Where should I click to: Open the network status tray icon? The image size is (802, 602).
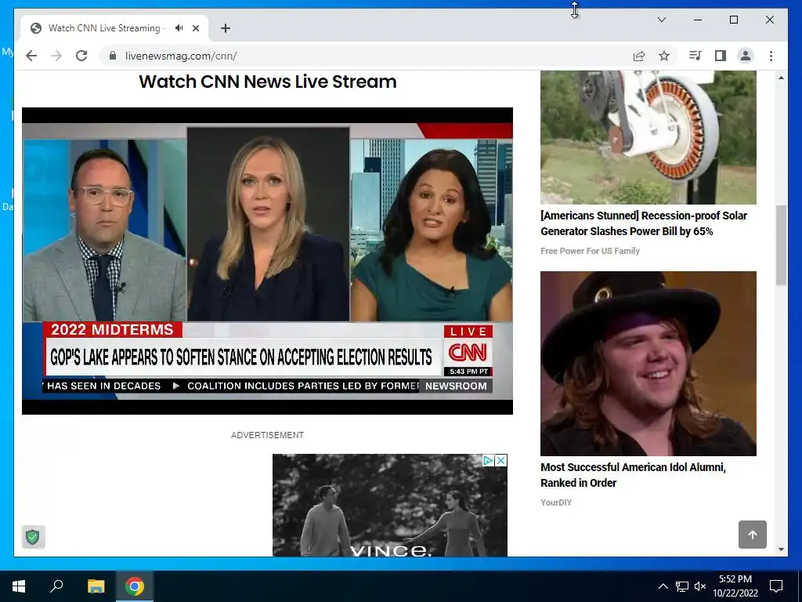coord(682,586)
